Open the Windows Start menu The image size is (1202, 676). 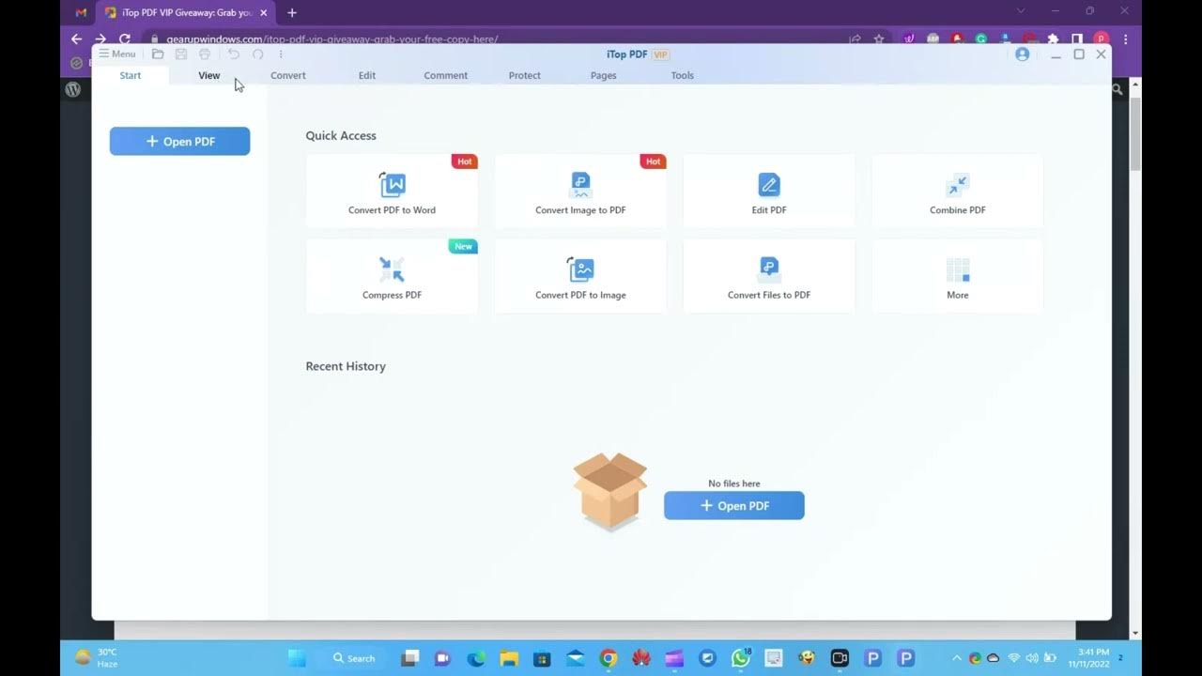(x=297, y=658)
